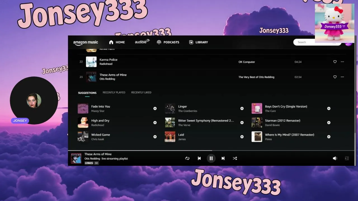Screen dimensions: 358x201
Task: Switch to the RECENTLY PLAYED tab
Action: pos(114,92)
